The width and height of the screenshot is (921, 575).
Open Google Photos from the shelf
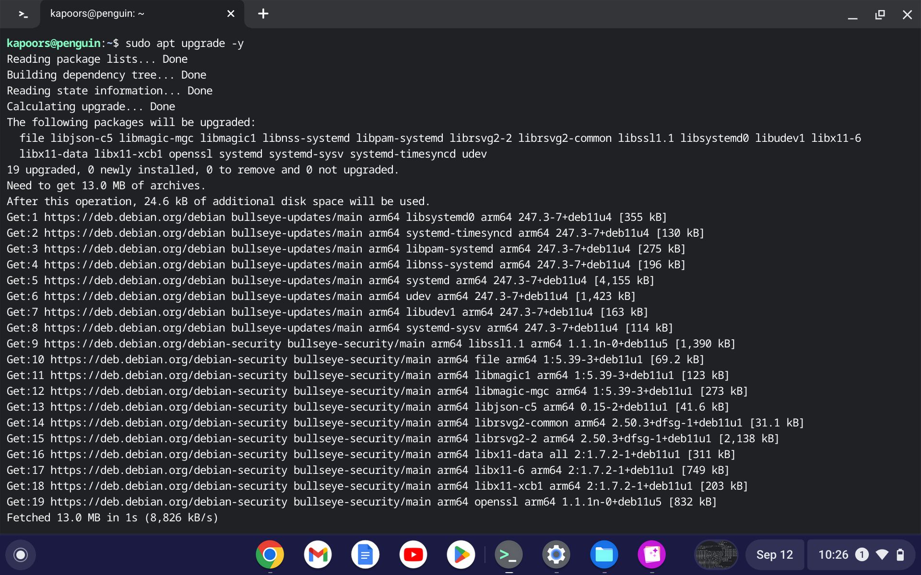click(651, 554)
